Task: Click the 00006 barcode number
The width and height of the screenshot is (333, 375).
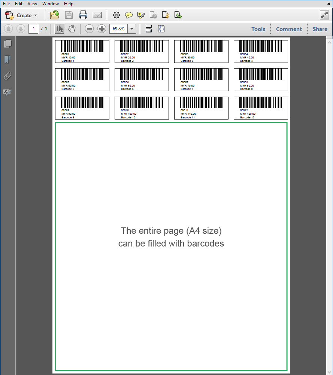Action: click(x=125, y=82)
